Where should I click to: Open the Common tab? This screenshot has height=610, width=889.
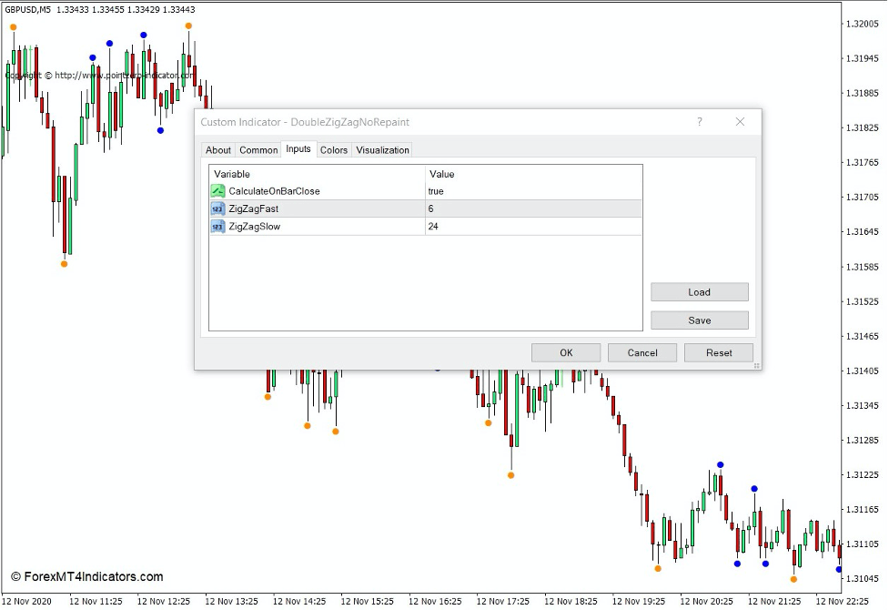258,150
